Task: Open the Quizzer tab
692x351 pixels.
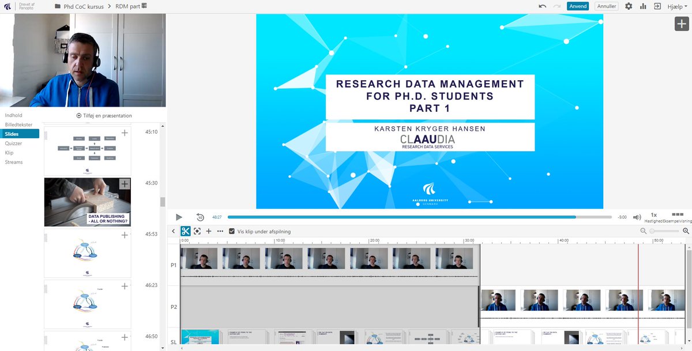Action: [x=14, y=143]
